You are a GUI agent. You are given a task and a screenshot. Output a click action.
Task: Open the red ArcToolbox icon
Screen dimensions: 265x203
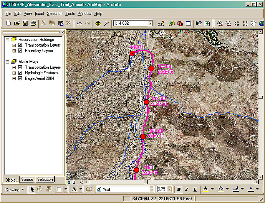[x=180, y=23]
